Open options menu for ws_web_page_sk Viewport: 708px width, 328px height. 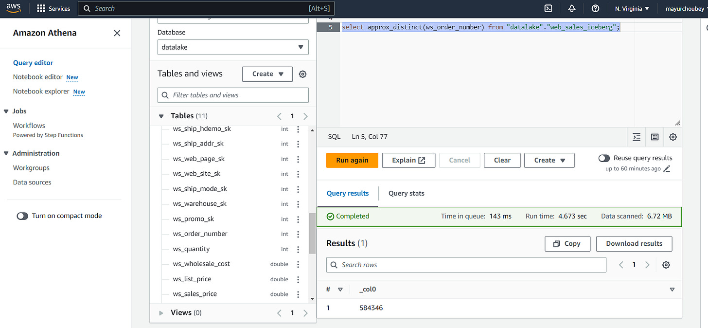point(298,159)
